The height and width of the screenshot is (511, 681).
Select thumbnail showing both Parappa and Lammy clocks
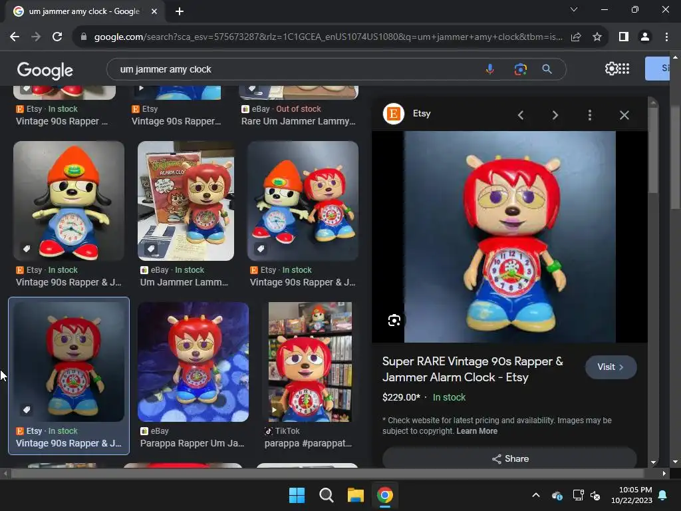click(303, 201)
